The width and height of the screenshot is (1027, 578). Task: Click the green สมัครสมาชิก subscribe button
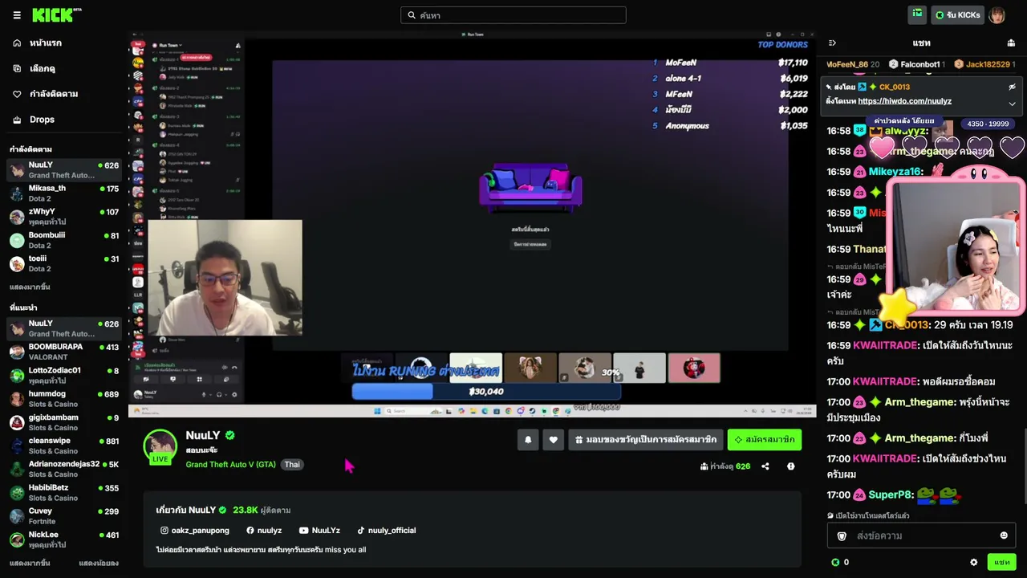tap(765, 439)
